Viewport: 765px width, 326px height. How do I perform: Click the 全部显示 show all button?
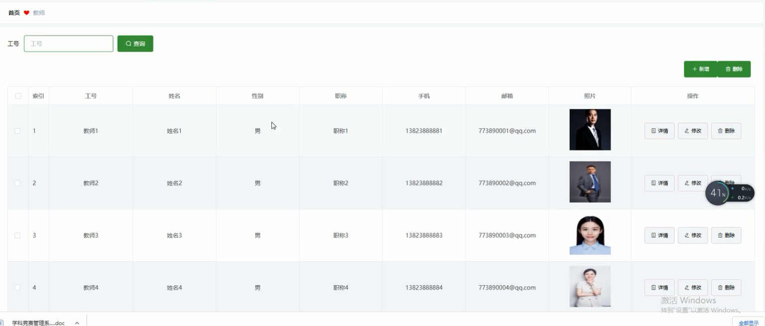[x=748, y=323]
